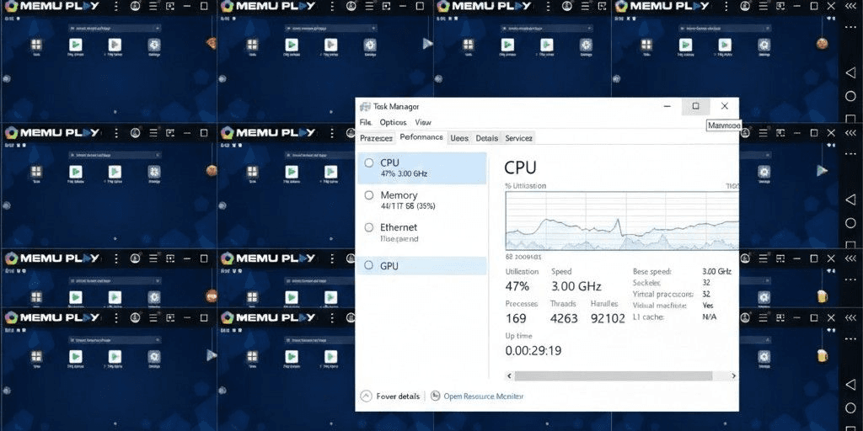Expand search dropdown in second top-row MEmu window
863x431 pixels.
pyautogui.click(x=373, y=28)
